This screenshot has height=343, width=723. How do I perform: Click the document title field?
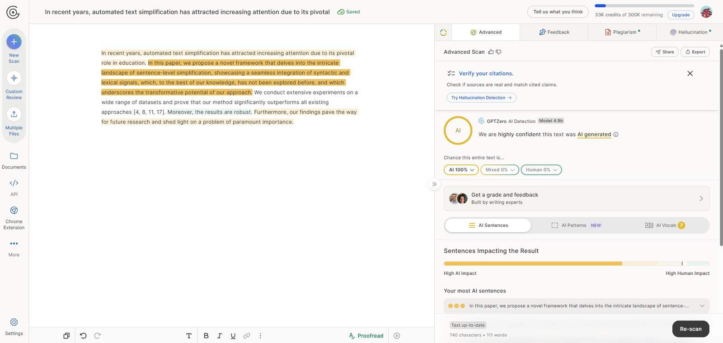coord(187,12)
